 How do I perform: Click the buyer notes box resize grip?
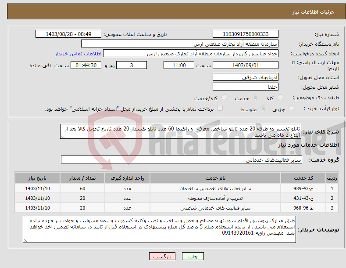click(x=25, y=240)
